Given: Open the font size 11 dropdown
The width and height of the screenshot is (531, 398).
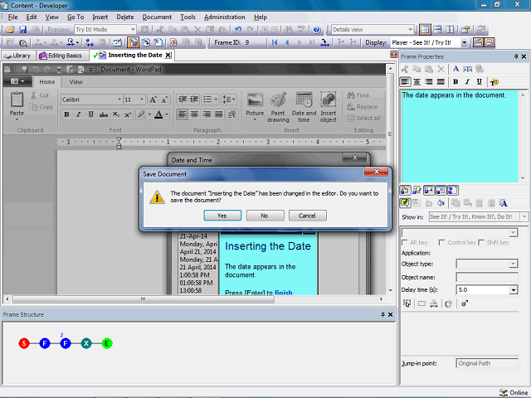Looking at the screenshot, I should tap(142, 99).
